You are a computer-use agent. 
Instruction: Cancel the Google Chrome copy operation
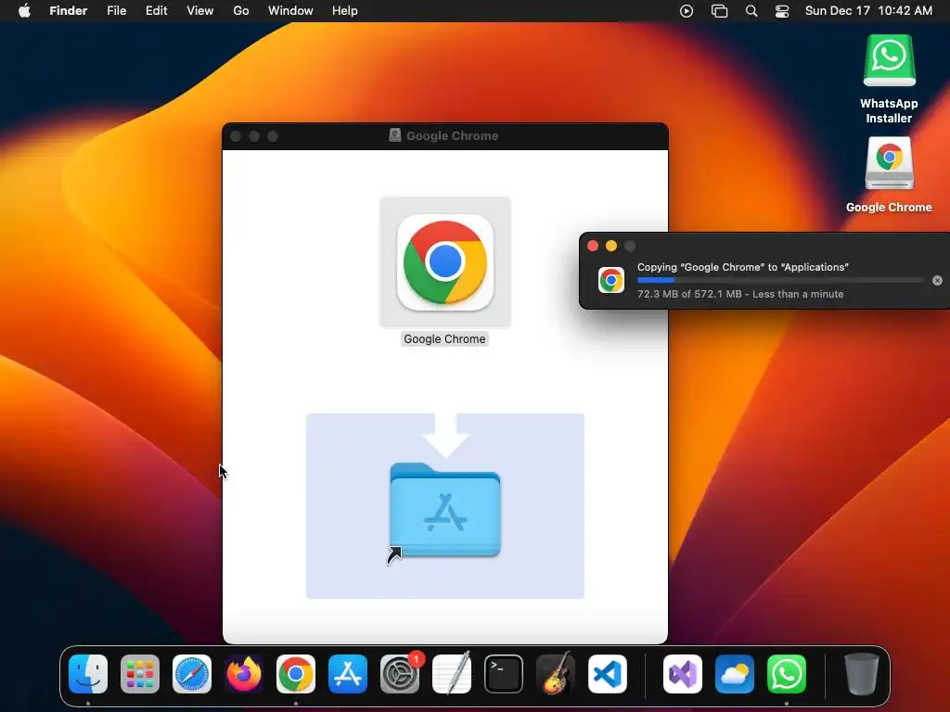937,280
